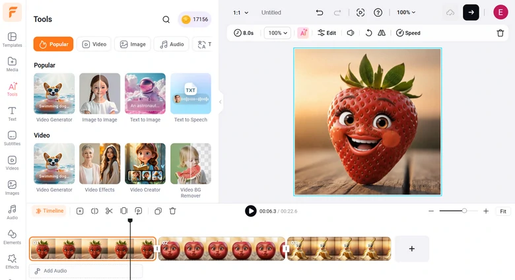Open the Subtitles sidebar panel

point(12,139)
